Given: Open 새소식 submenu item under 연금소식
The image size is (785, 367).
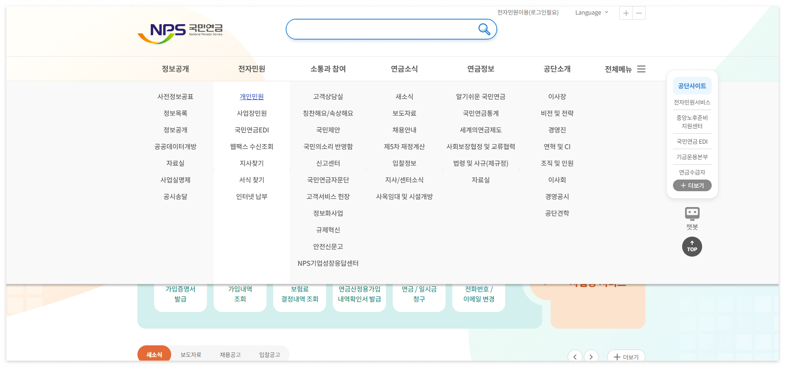Looking at the screenshot, I should pos(404,97).
